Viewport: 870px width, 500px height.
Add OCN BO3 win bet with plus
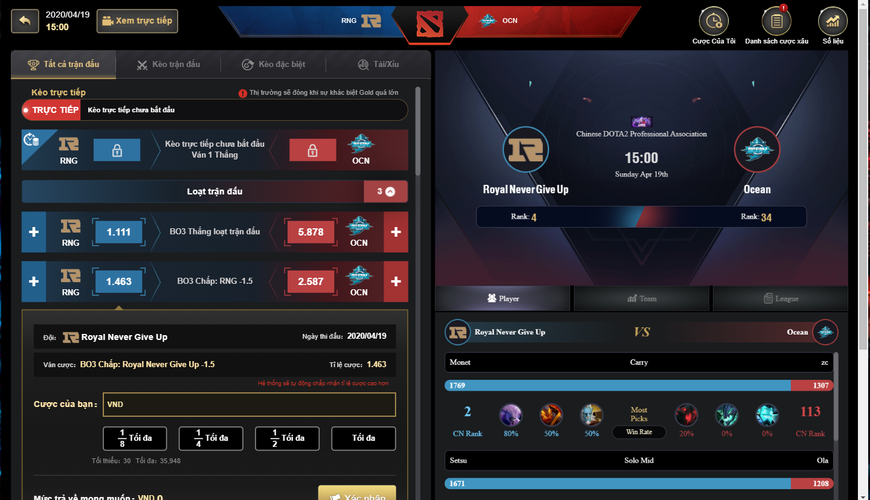coord(396,232)
